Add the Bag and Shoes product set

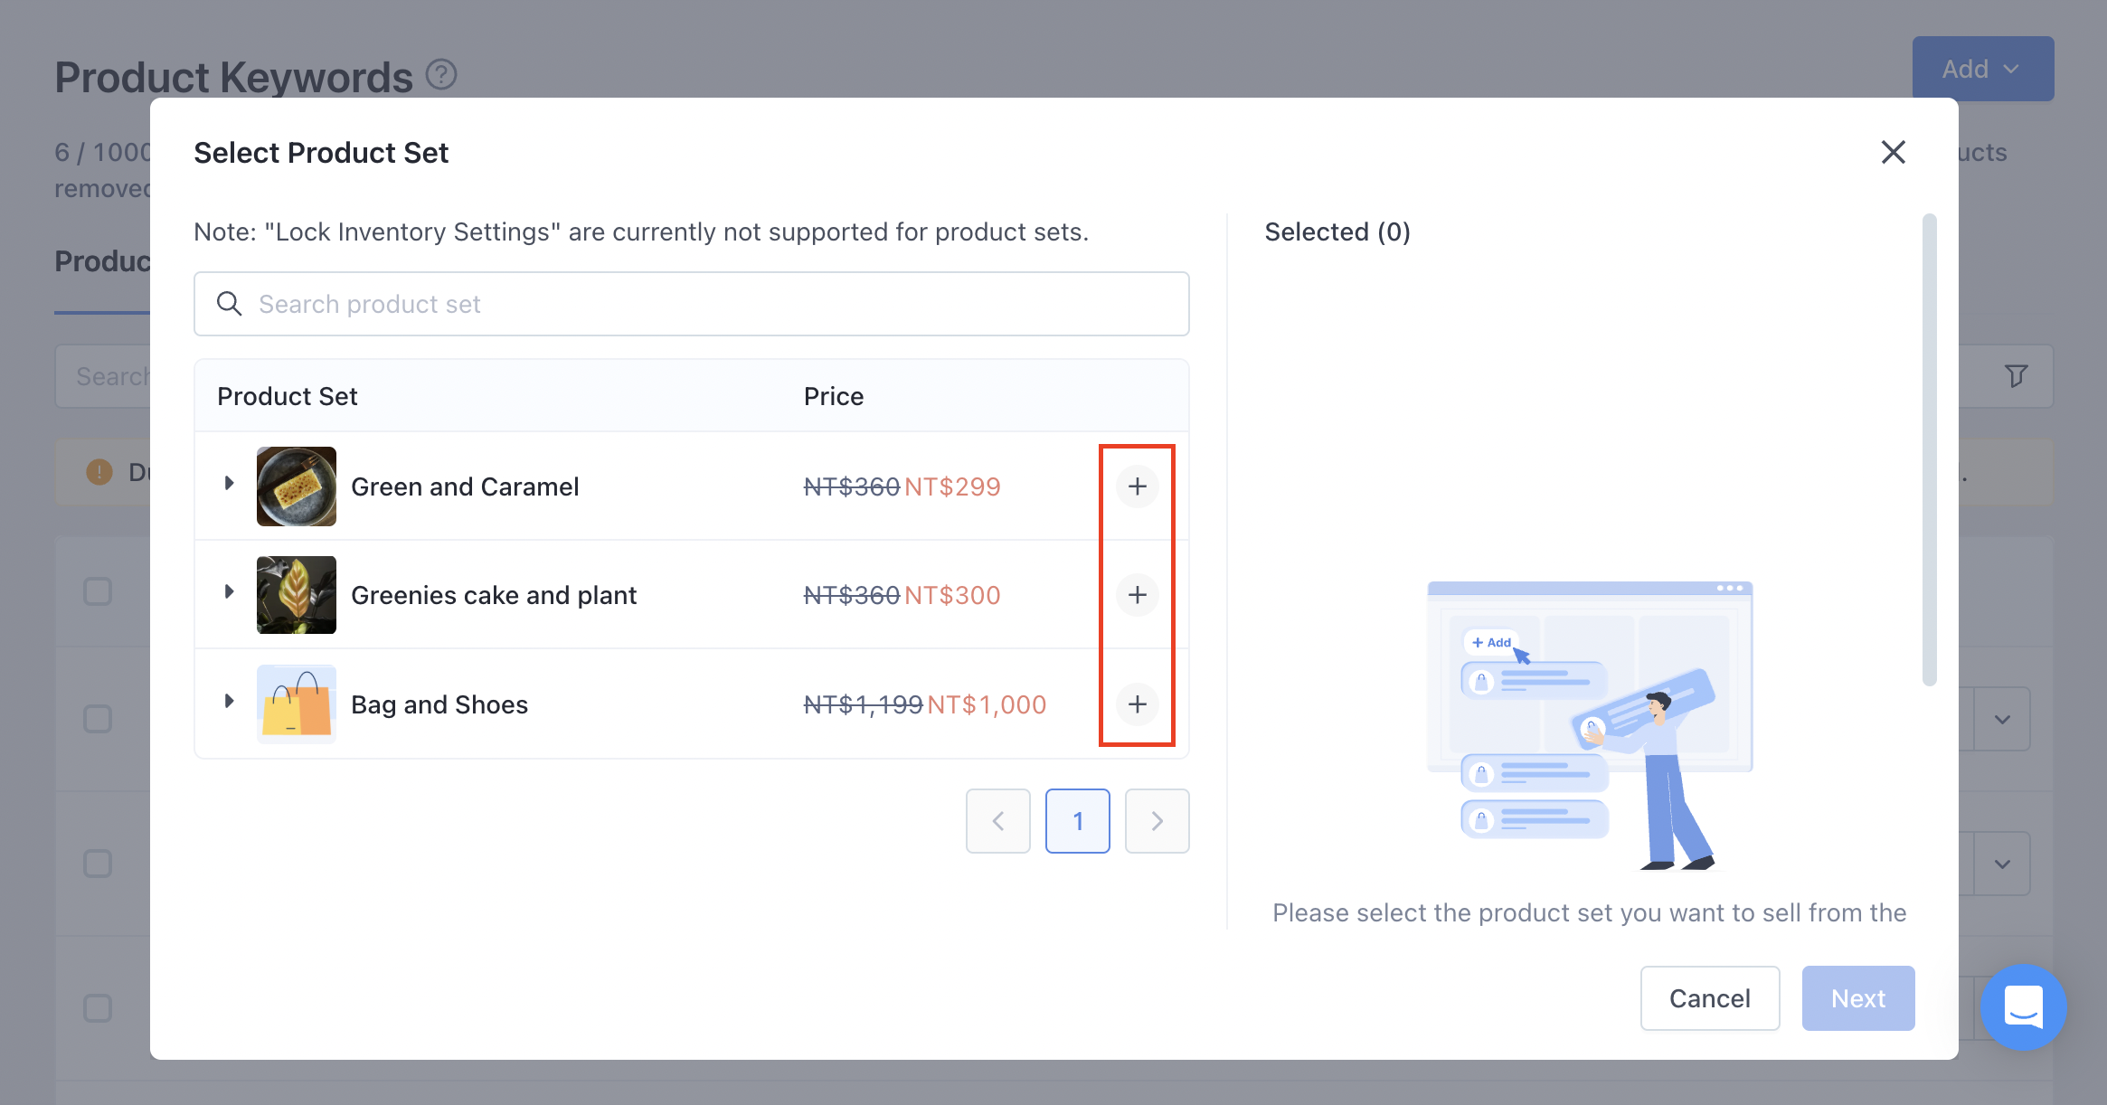1137,704
